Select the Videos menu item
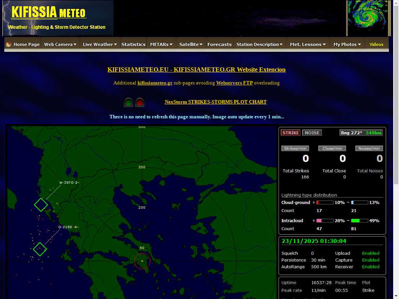Screen dimensions: 399x299 pos(376,44)
